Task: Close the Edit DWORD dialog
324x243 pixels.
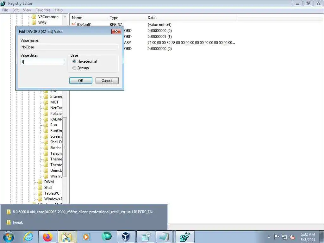Action: click(116, 31)
